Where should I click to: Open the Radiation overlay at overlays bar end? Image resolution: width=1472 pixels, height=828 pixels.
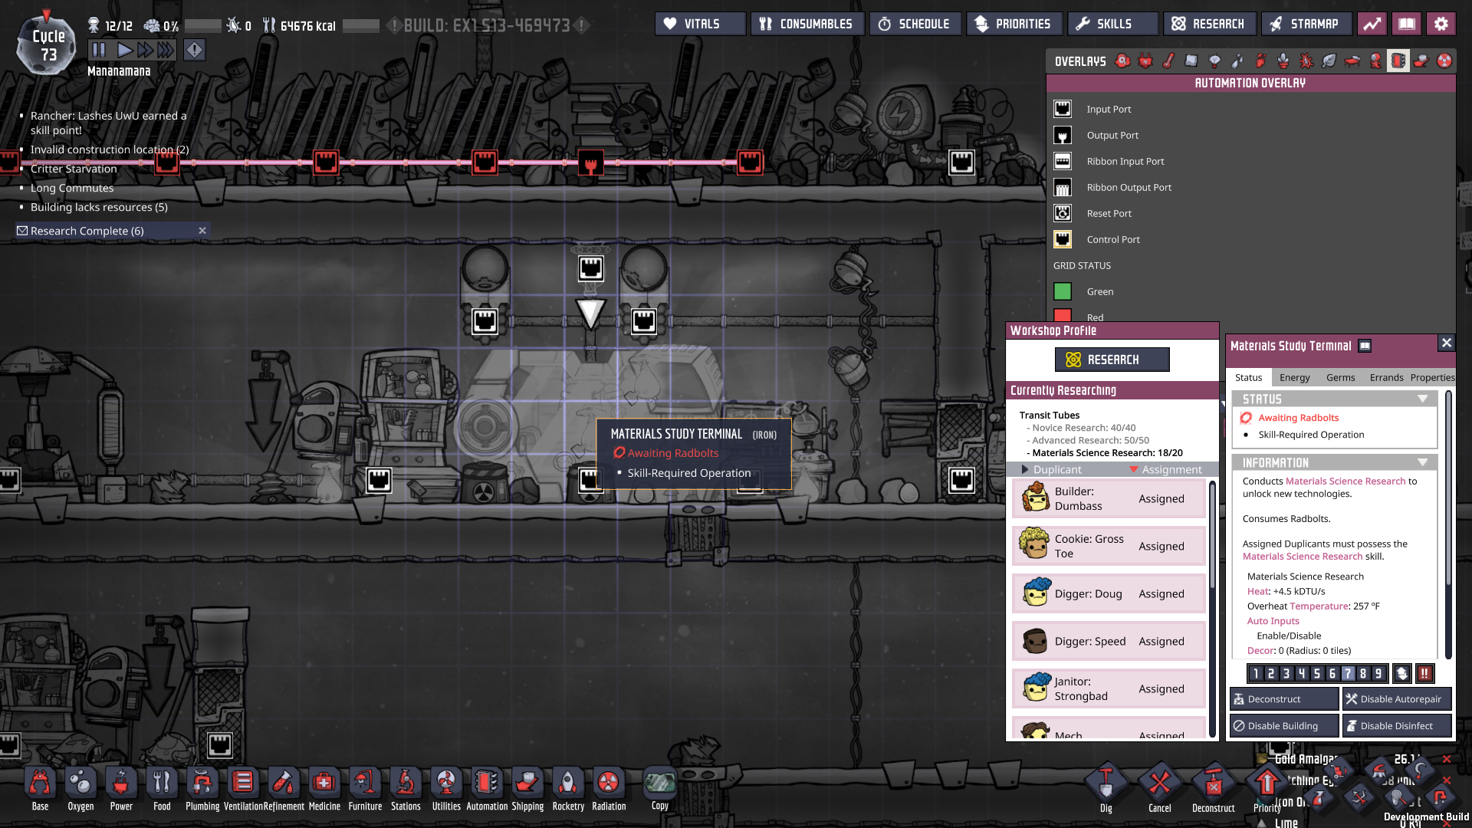click(1444, 61)
